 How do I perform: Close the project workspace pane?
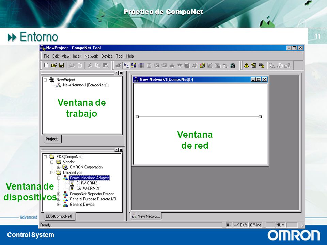click(x=121, y=73)
